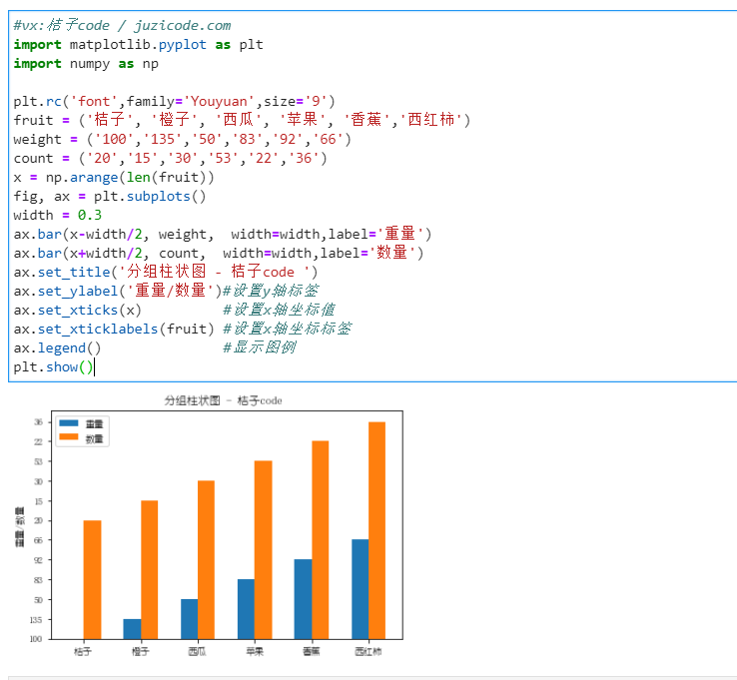The width and height of the screenshot is (737, 680).
Task: Click the blue 重量 legend swatch
Action: pos(69,424)
